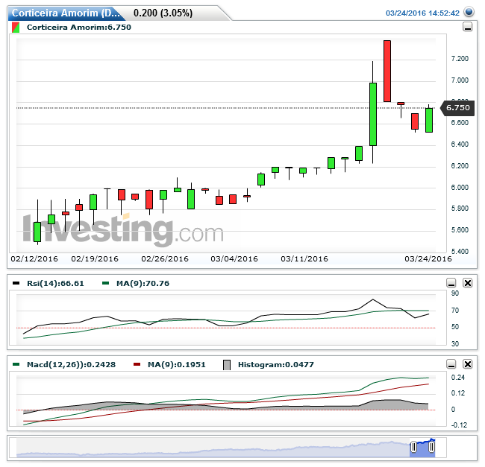
Task: Click the tall red candlestick at peak
Action: (x=387, y=71)
